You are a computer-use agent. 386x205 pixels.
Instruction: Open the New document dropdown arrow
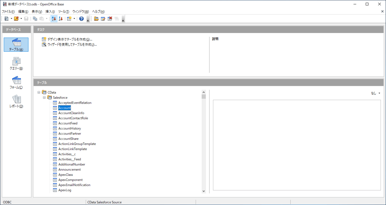pos(11,19)
